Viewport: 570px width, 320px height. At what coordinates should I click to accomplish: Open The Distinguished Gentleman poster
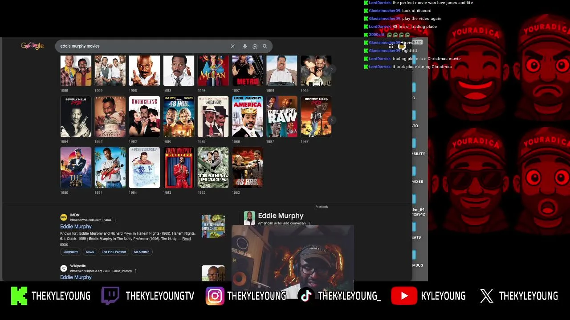pyautogui.click(x=110, y=116)
